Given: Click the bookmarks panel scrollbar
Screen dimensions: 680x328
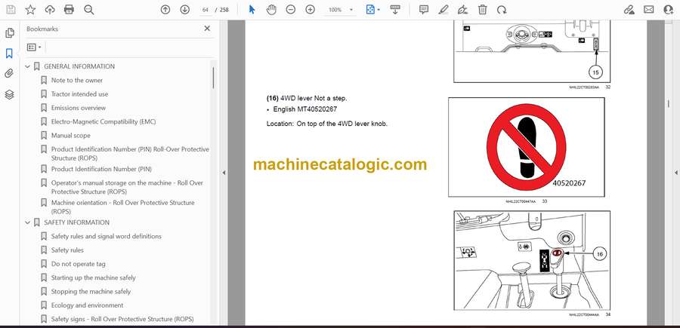Looking at the screenshot, I should click(x=213, y=78).
